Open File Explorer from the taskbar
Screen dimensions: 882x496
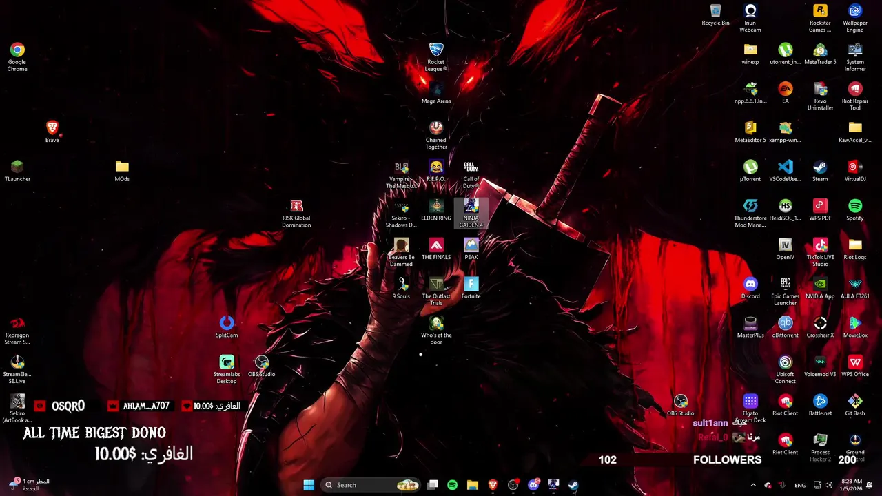[472, 485]
